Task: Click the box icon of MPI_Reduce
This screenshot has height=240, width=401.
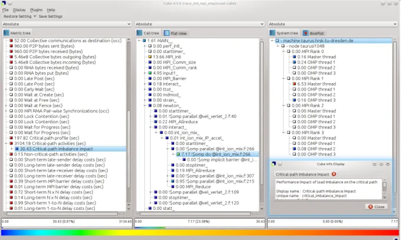Action: pos(173,186)
